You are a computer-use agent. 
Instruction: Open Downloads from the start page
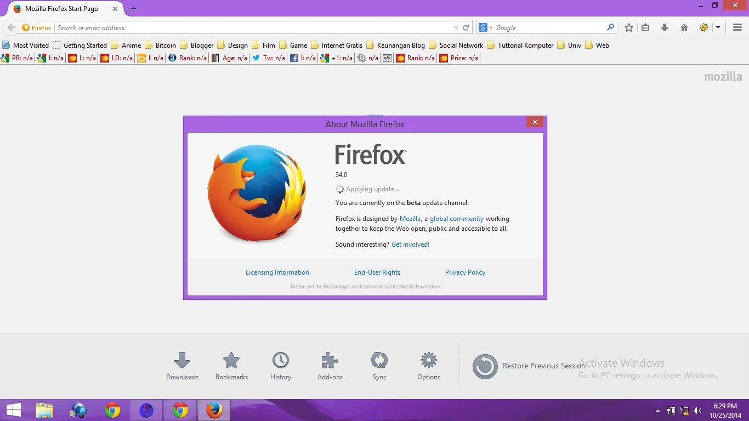pos(182,366)
